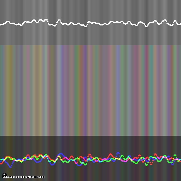This screenshot has width=181, height=181.
Task: Select the white curve's lowest dip near center
Action: click(86, 26)
